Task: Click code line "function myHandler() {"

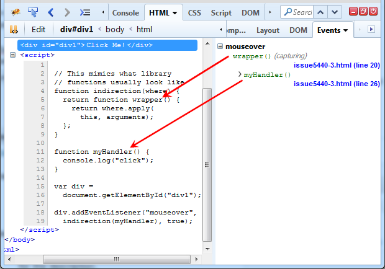Action: coord(102,152)
